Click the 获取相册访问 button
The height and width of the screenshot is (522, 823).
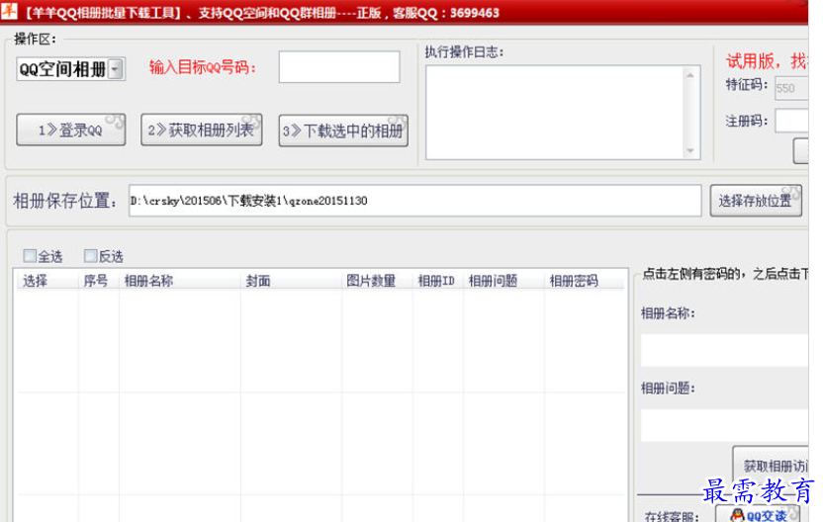pos(770,465)
